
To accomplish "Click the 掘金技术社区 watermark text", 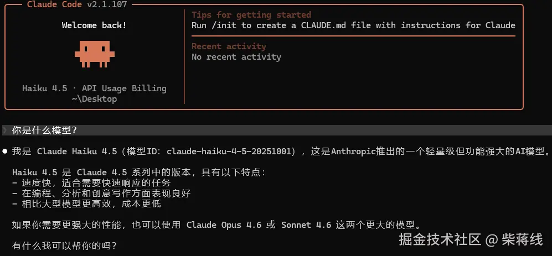I will [440, 239].
